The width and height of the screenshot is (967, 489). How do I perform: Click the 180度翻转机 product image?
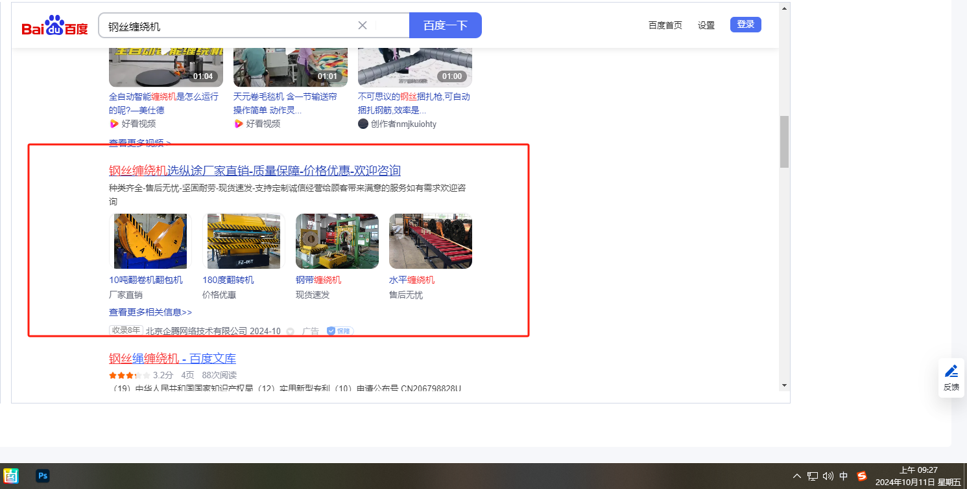point(244,241)
